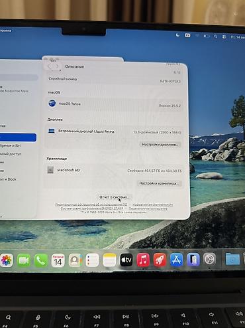Click the menu bar date and time
245x328 pixels.
(238, 37)
